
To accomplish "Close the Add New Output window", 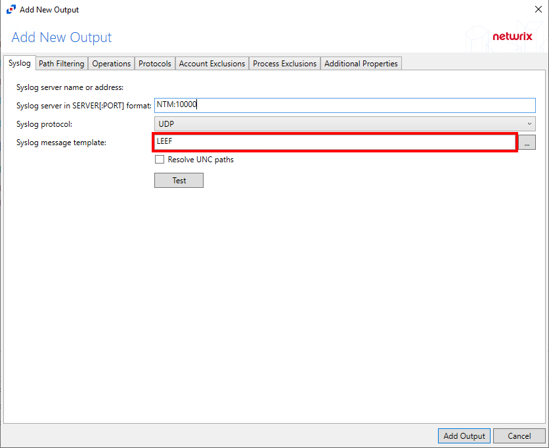I will tap(538, 10).
